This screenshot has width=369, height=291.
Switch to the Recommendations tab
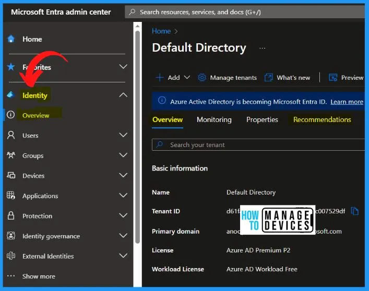[322, 119]
